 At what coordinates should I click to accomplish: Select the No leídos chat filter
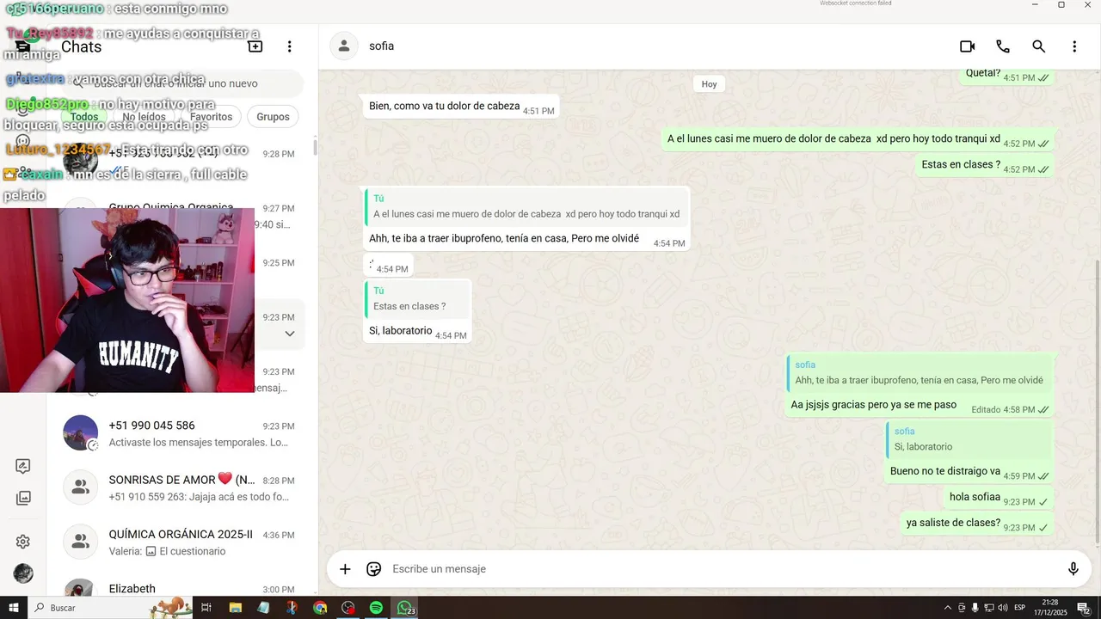click(x=144, y=117)
